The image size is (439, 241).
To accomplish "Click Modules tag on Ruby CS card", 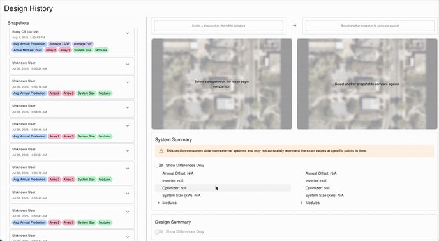I will (x=101, y=50).
